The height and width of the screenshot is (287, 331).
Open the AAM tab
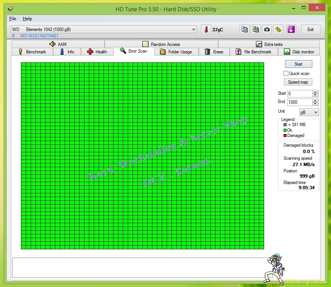tap(58, 44)
